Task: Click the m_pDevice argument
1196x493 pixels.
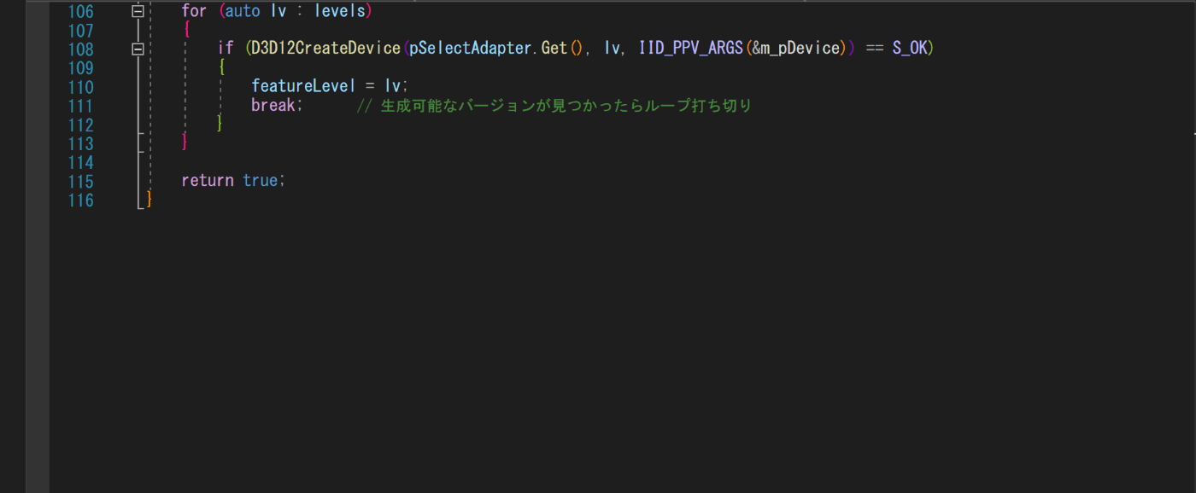Action: pyautogui.click(x=801, y=49)
